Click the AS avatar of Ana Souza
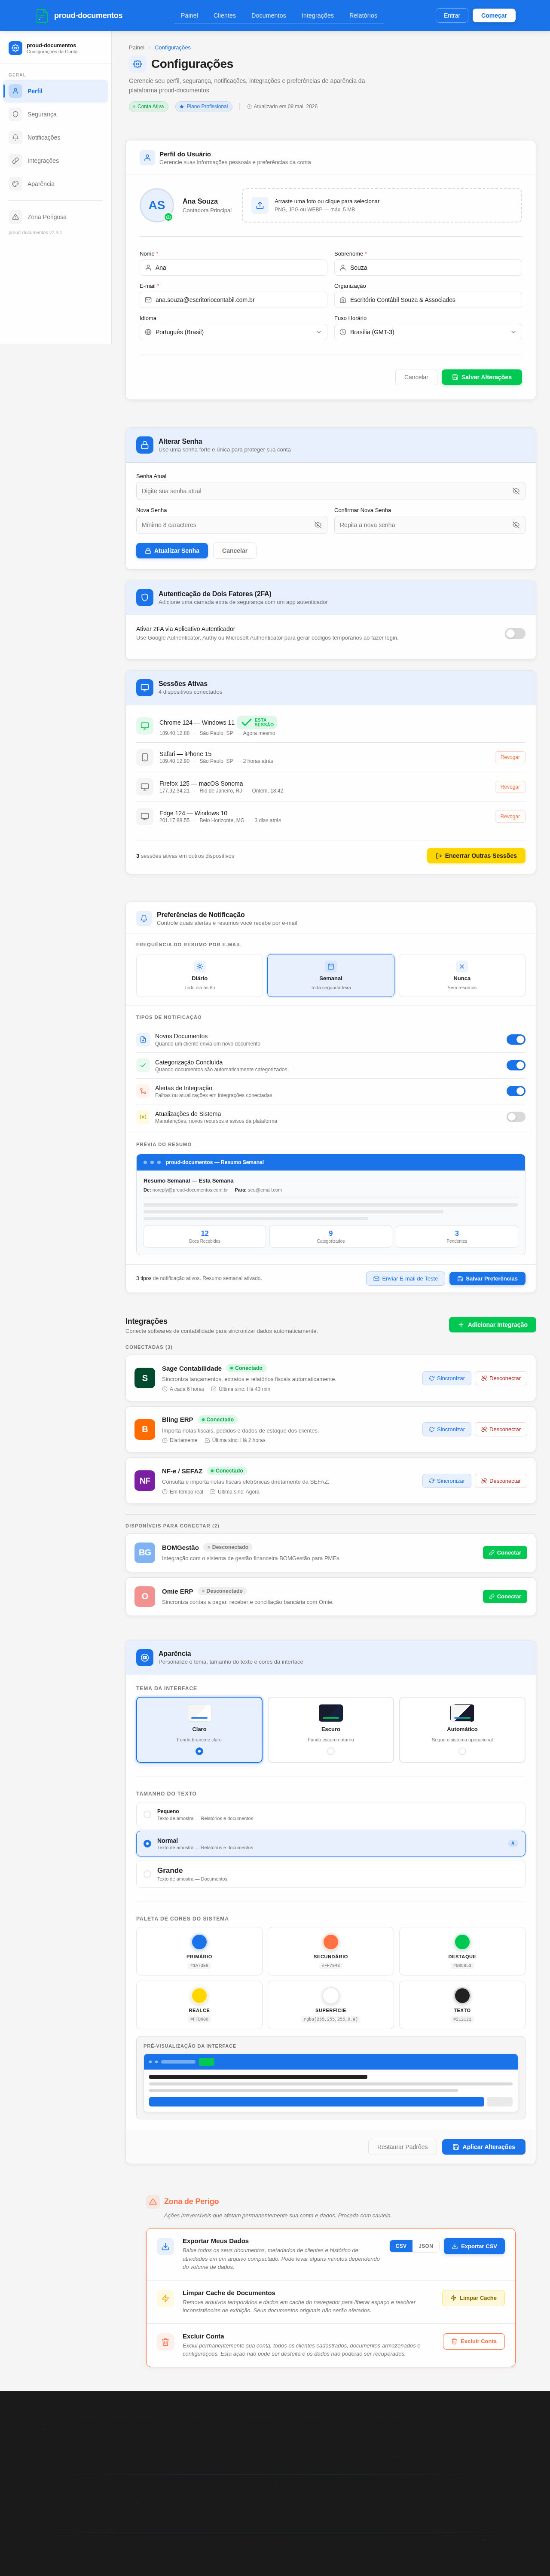 tap(157, 205)
